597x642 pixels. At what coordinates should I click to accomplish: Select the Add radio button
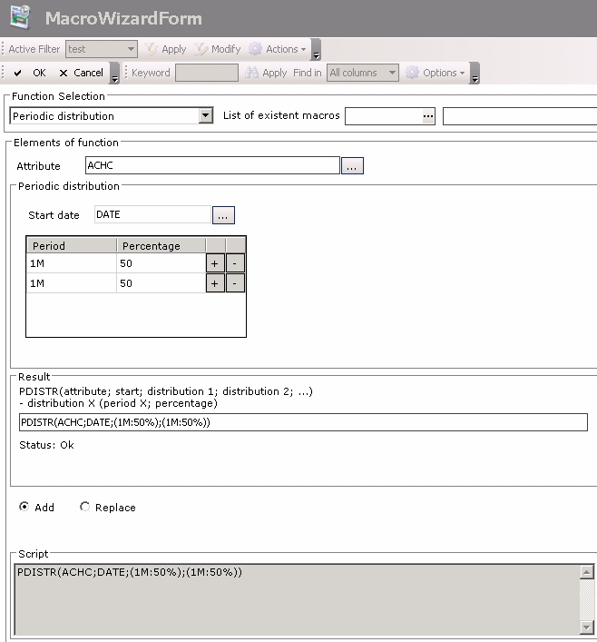tap(24, 507)
